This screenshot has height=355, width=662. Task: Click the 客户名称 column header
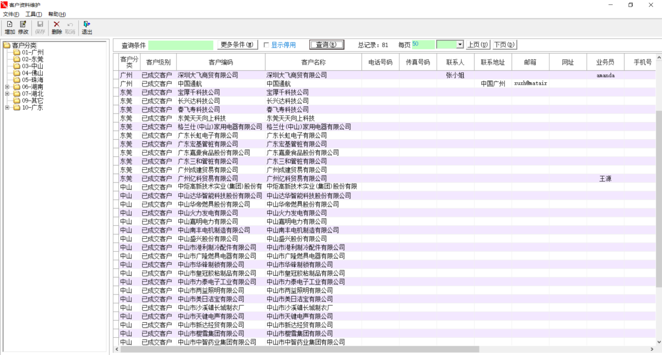click(x=313, y=62)
